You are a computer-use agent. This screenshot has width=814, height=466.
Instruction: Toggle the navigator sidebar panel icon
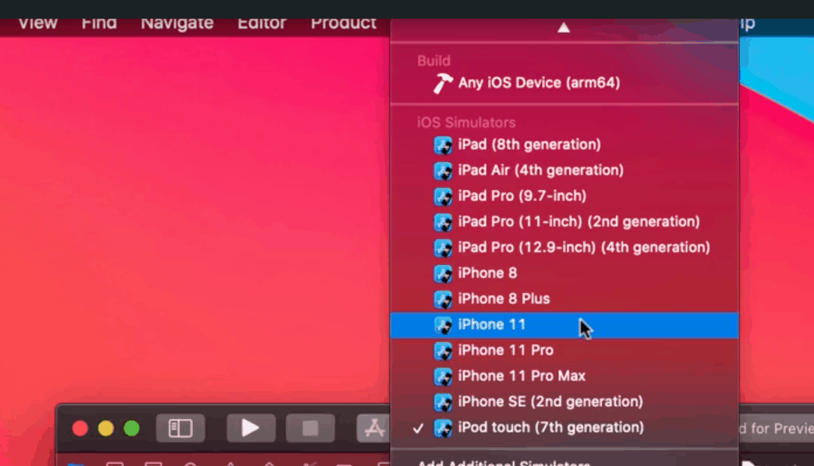(x=180, y=428)
